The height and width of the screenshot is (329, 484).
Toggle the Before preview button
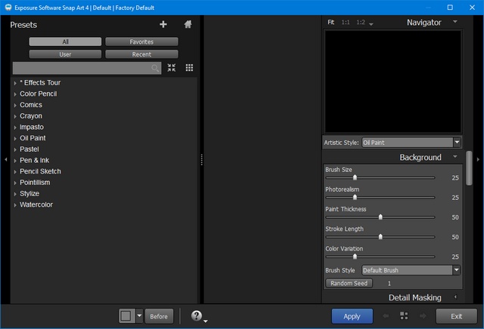point(159,316)
